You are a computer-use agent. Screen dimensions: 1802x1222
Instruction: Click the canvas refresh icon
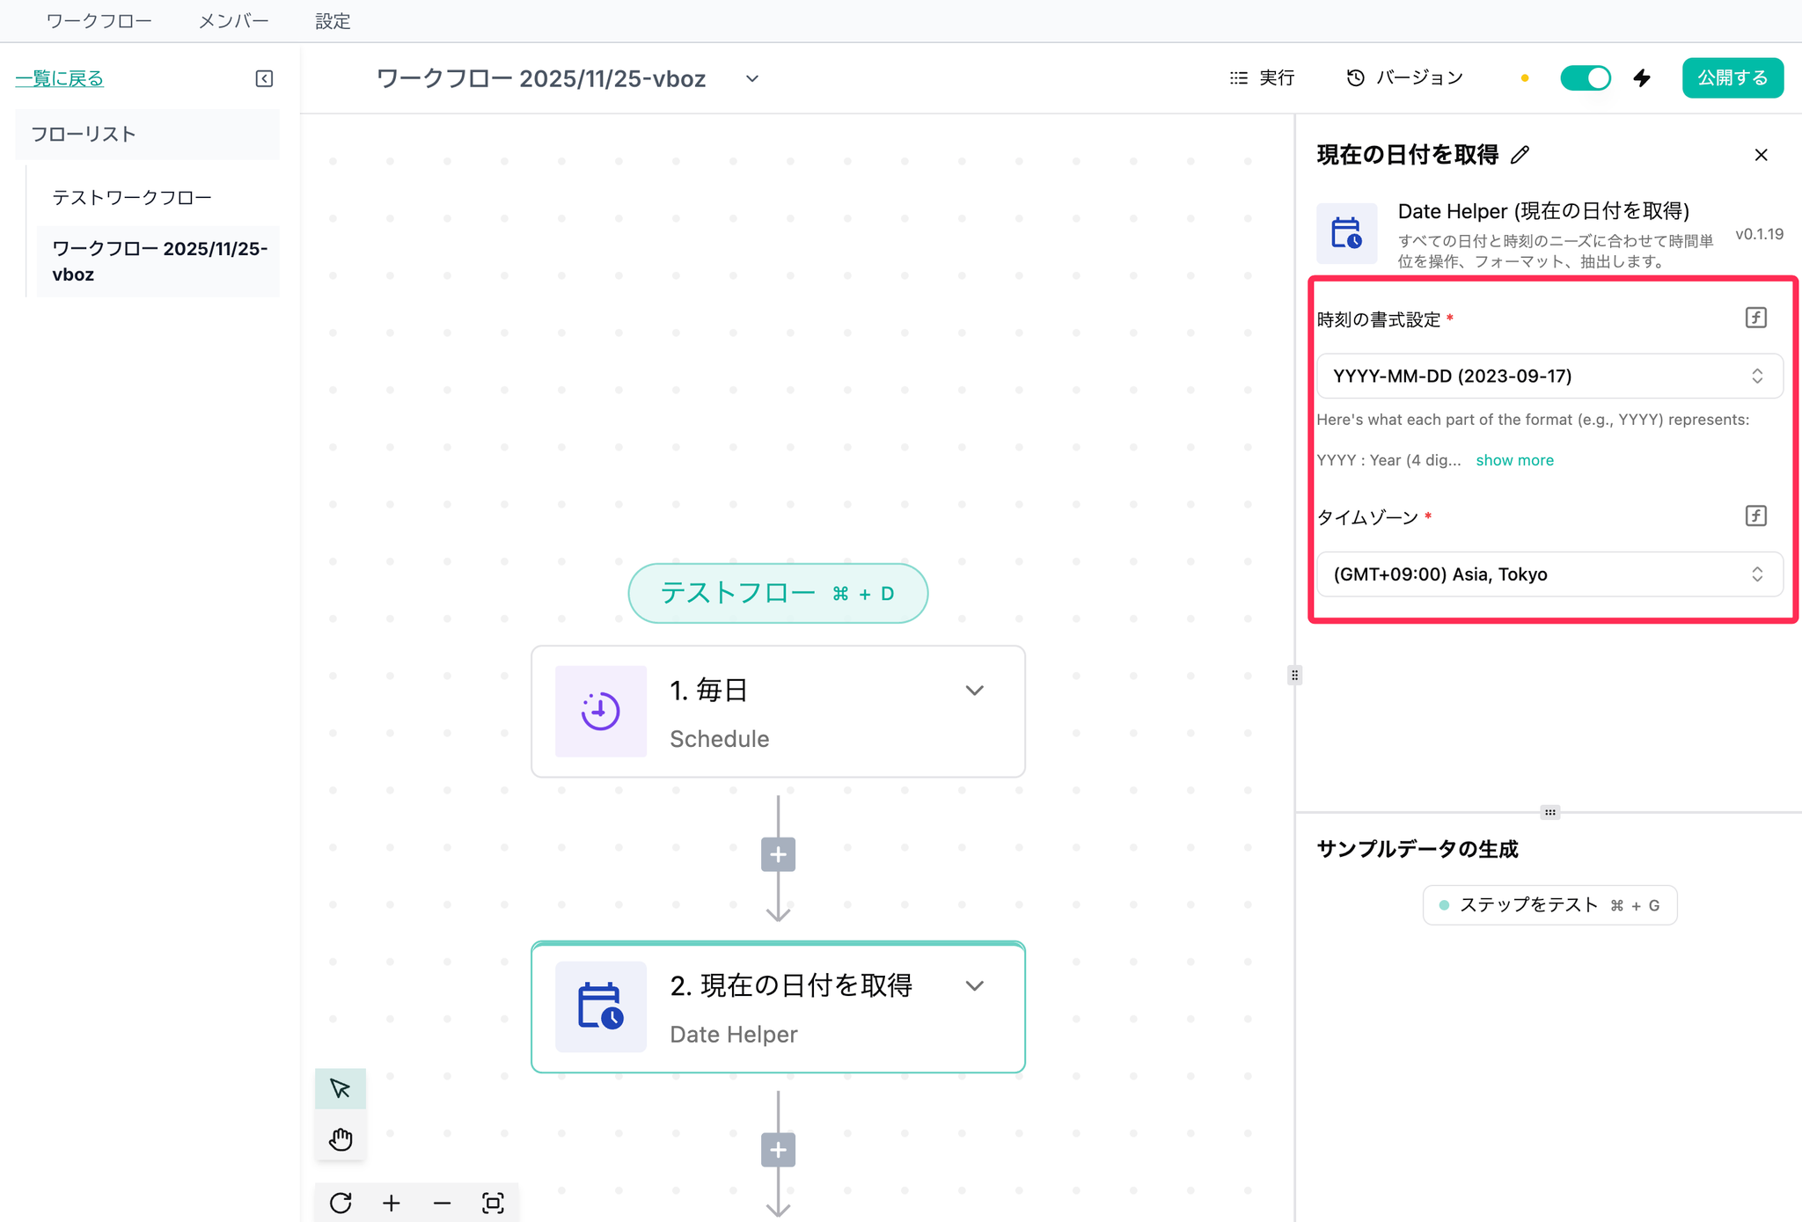(341, 1203)
